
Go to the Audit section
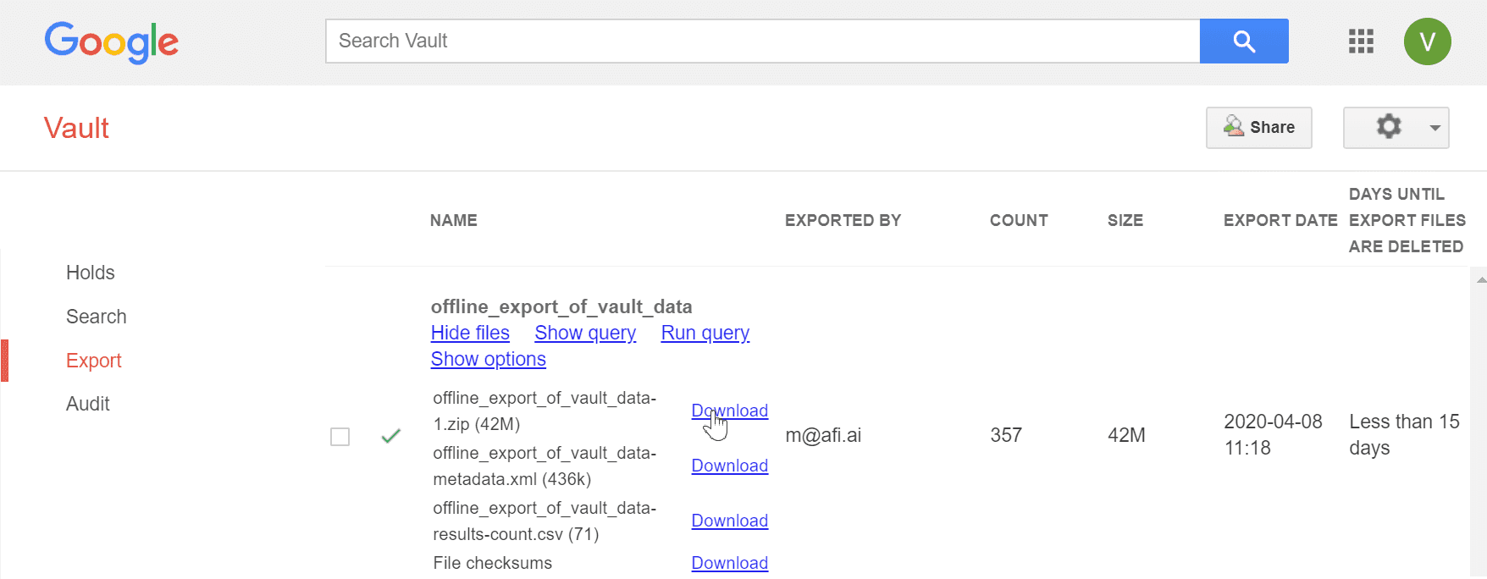(88, 404)
